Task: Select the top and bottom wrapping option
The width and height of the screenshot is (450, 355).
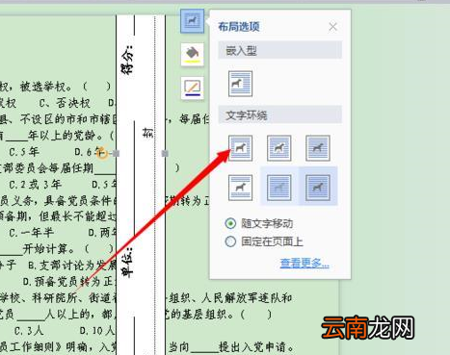Action: click(240, 188)
